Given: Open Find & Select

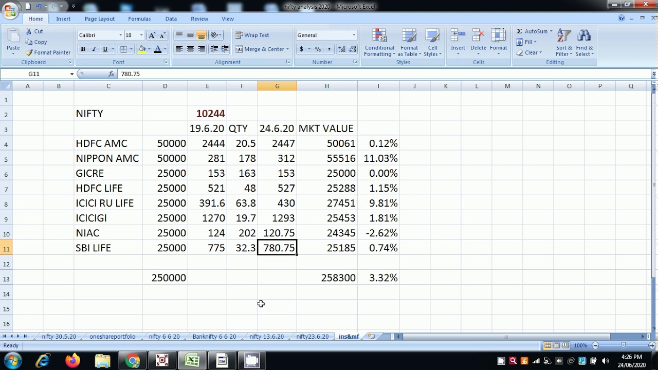Looking at the screenshot, I should point(584,43).
